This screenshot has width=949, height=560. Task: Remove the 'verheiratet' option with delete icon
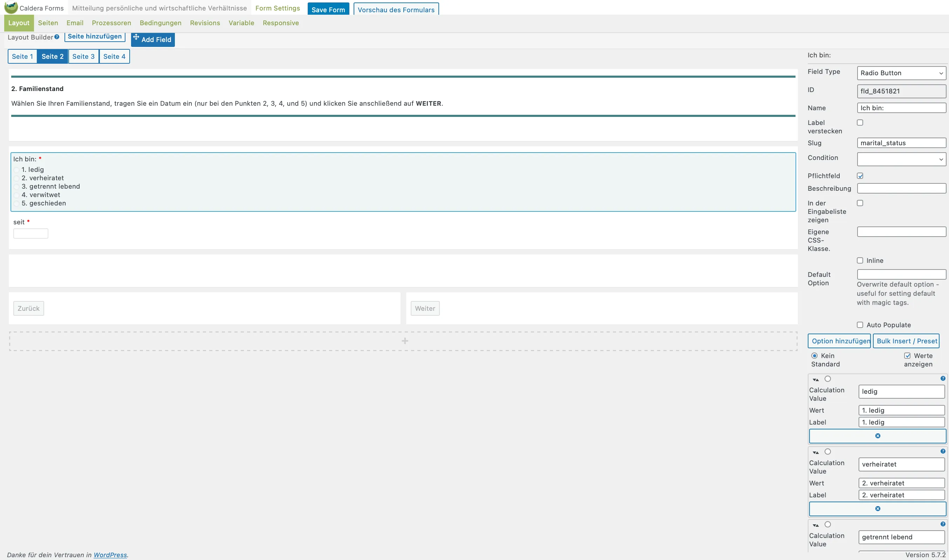877,509
